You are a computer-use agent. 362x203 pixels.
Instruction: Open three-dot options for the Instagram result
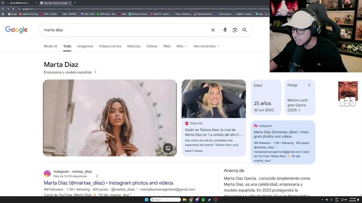97,176
